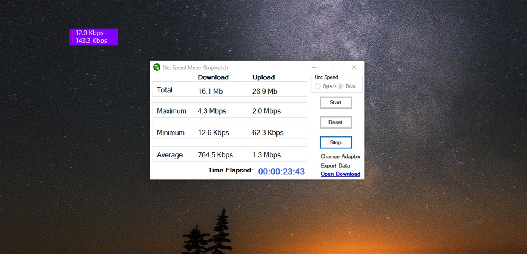The height and width of the screenshot is (254, 527).
Task: Click the Average upload value 1.3 Mbps
Action: [x=267, y=154]
